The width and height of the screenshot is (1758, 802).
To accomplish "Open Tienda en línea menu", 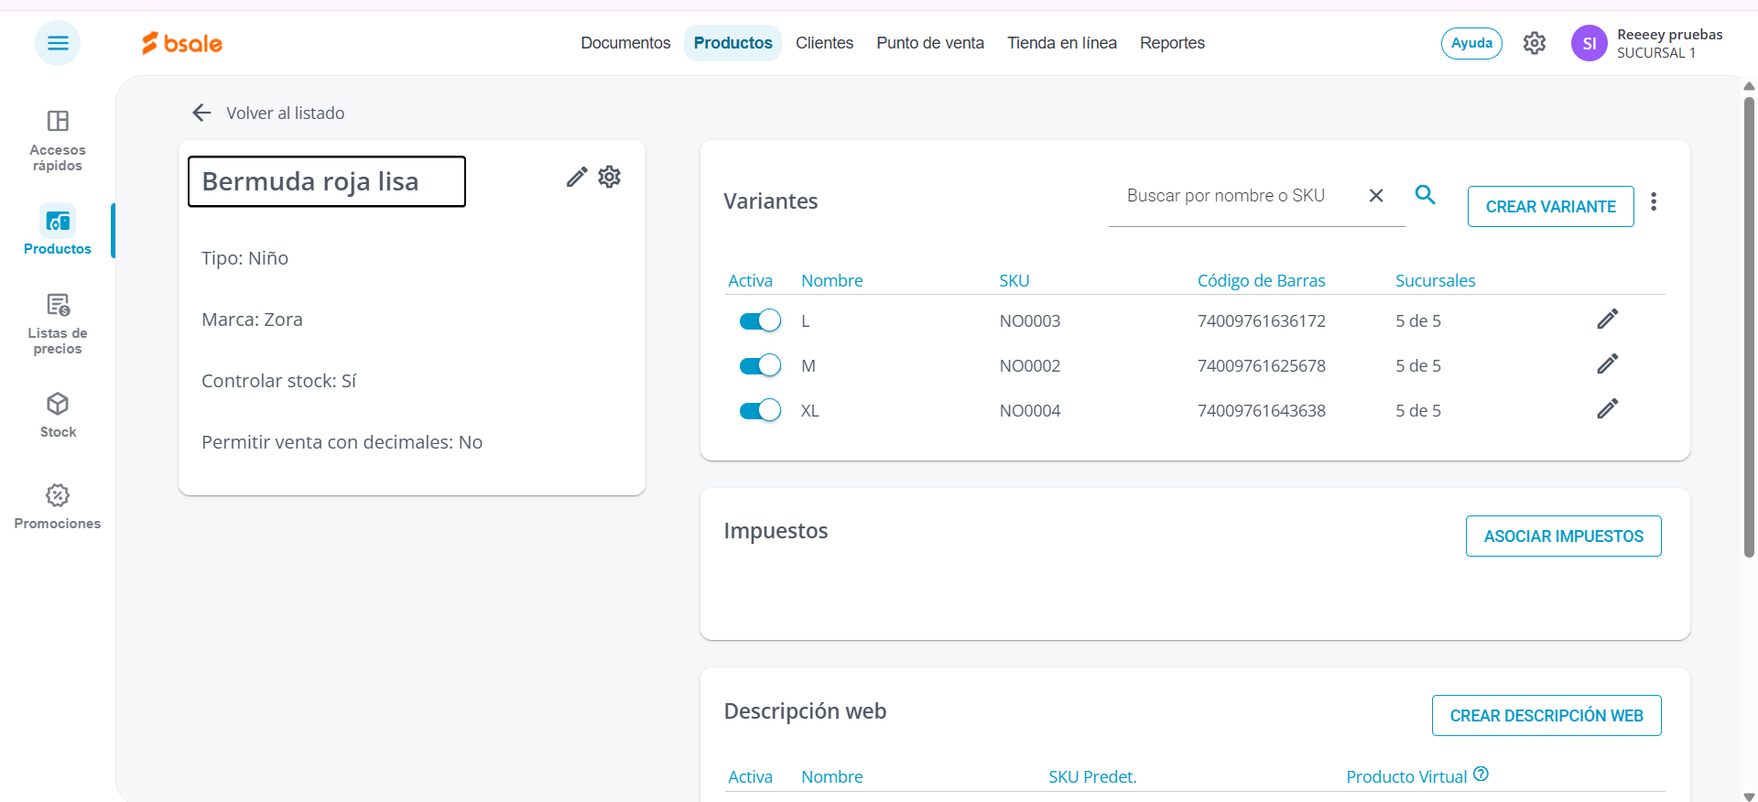I will pos(1062,43).
